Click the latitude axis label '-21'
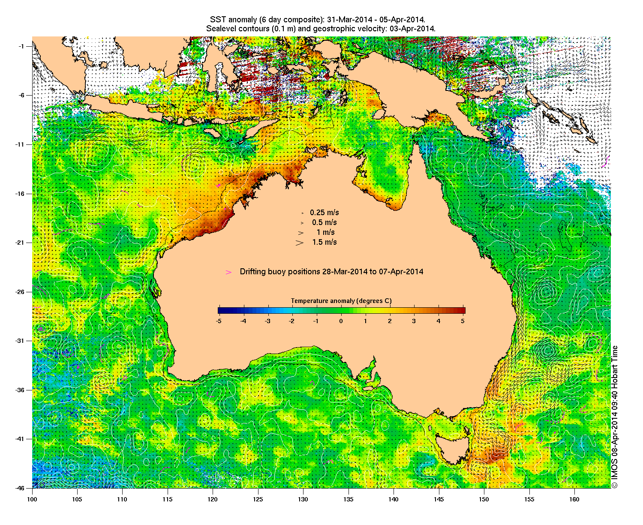 (21, 243)
